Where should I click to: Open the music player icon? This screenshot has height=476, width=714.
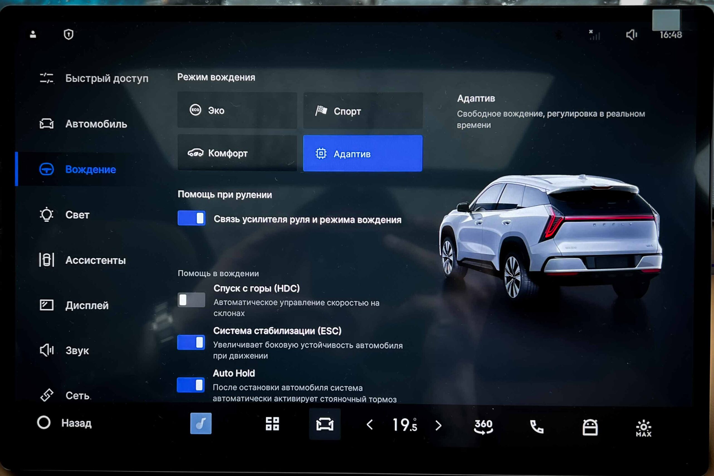tap(201, 423)
